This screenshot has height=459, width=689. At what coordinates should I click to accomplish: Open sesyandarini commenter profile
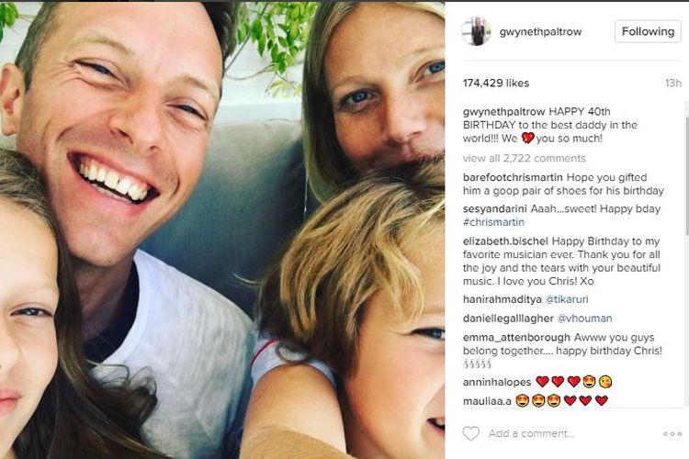pos(495,208)
